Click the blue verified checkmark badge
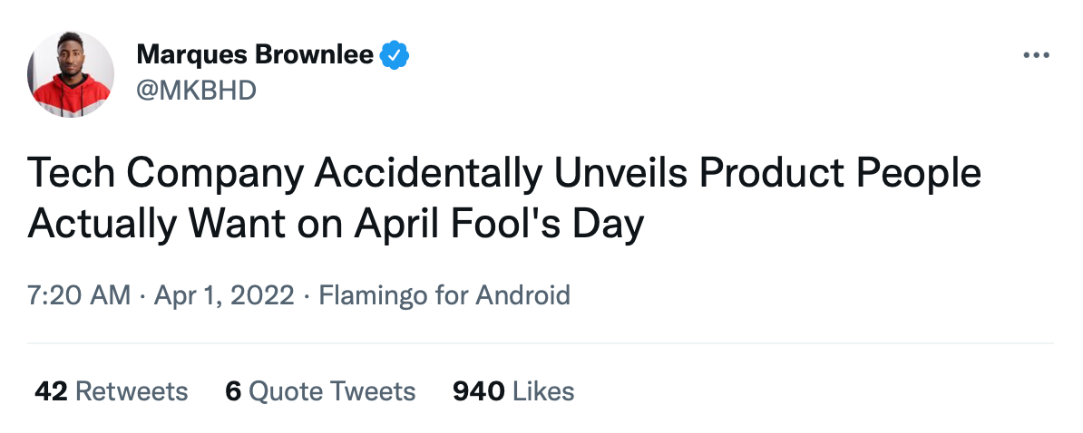The width and height of the screenshot is (1083, 433). click(394, 56)
